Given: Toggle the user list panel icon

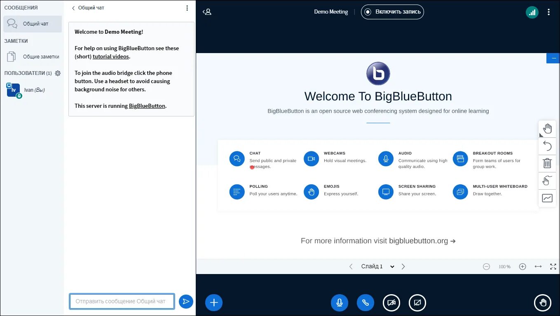Looking at the screenshot, I should [207, 12].
